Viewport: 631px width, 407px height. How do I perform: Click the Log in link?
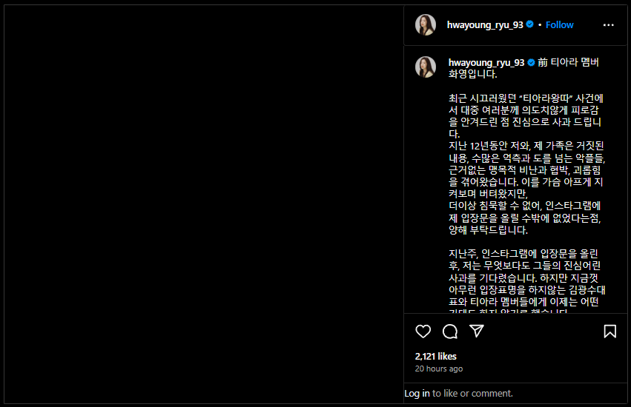click(x=417, y=394)
